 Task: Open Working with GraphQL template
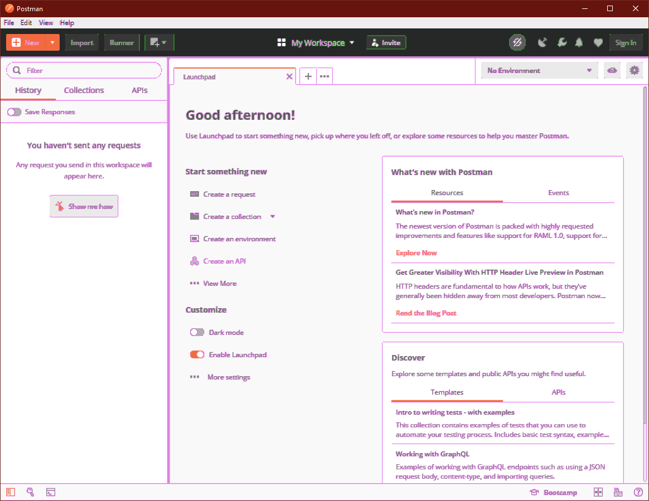pyautogui.click(x=433, y=454)
